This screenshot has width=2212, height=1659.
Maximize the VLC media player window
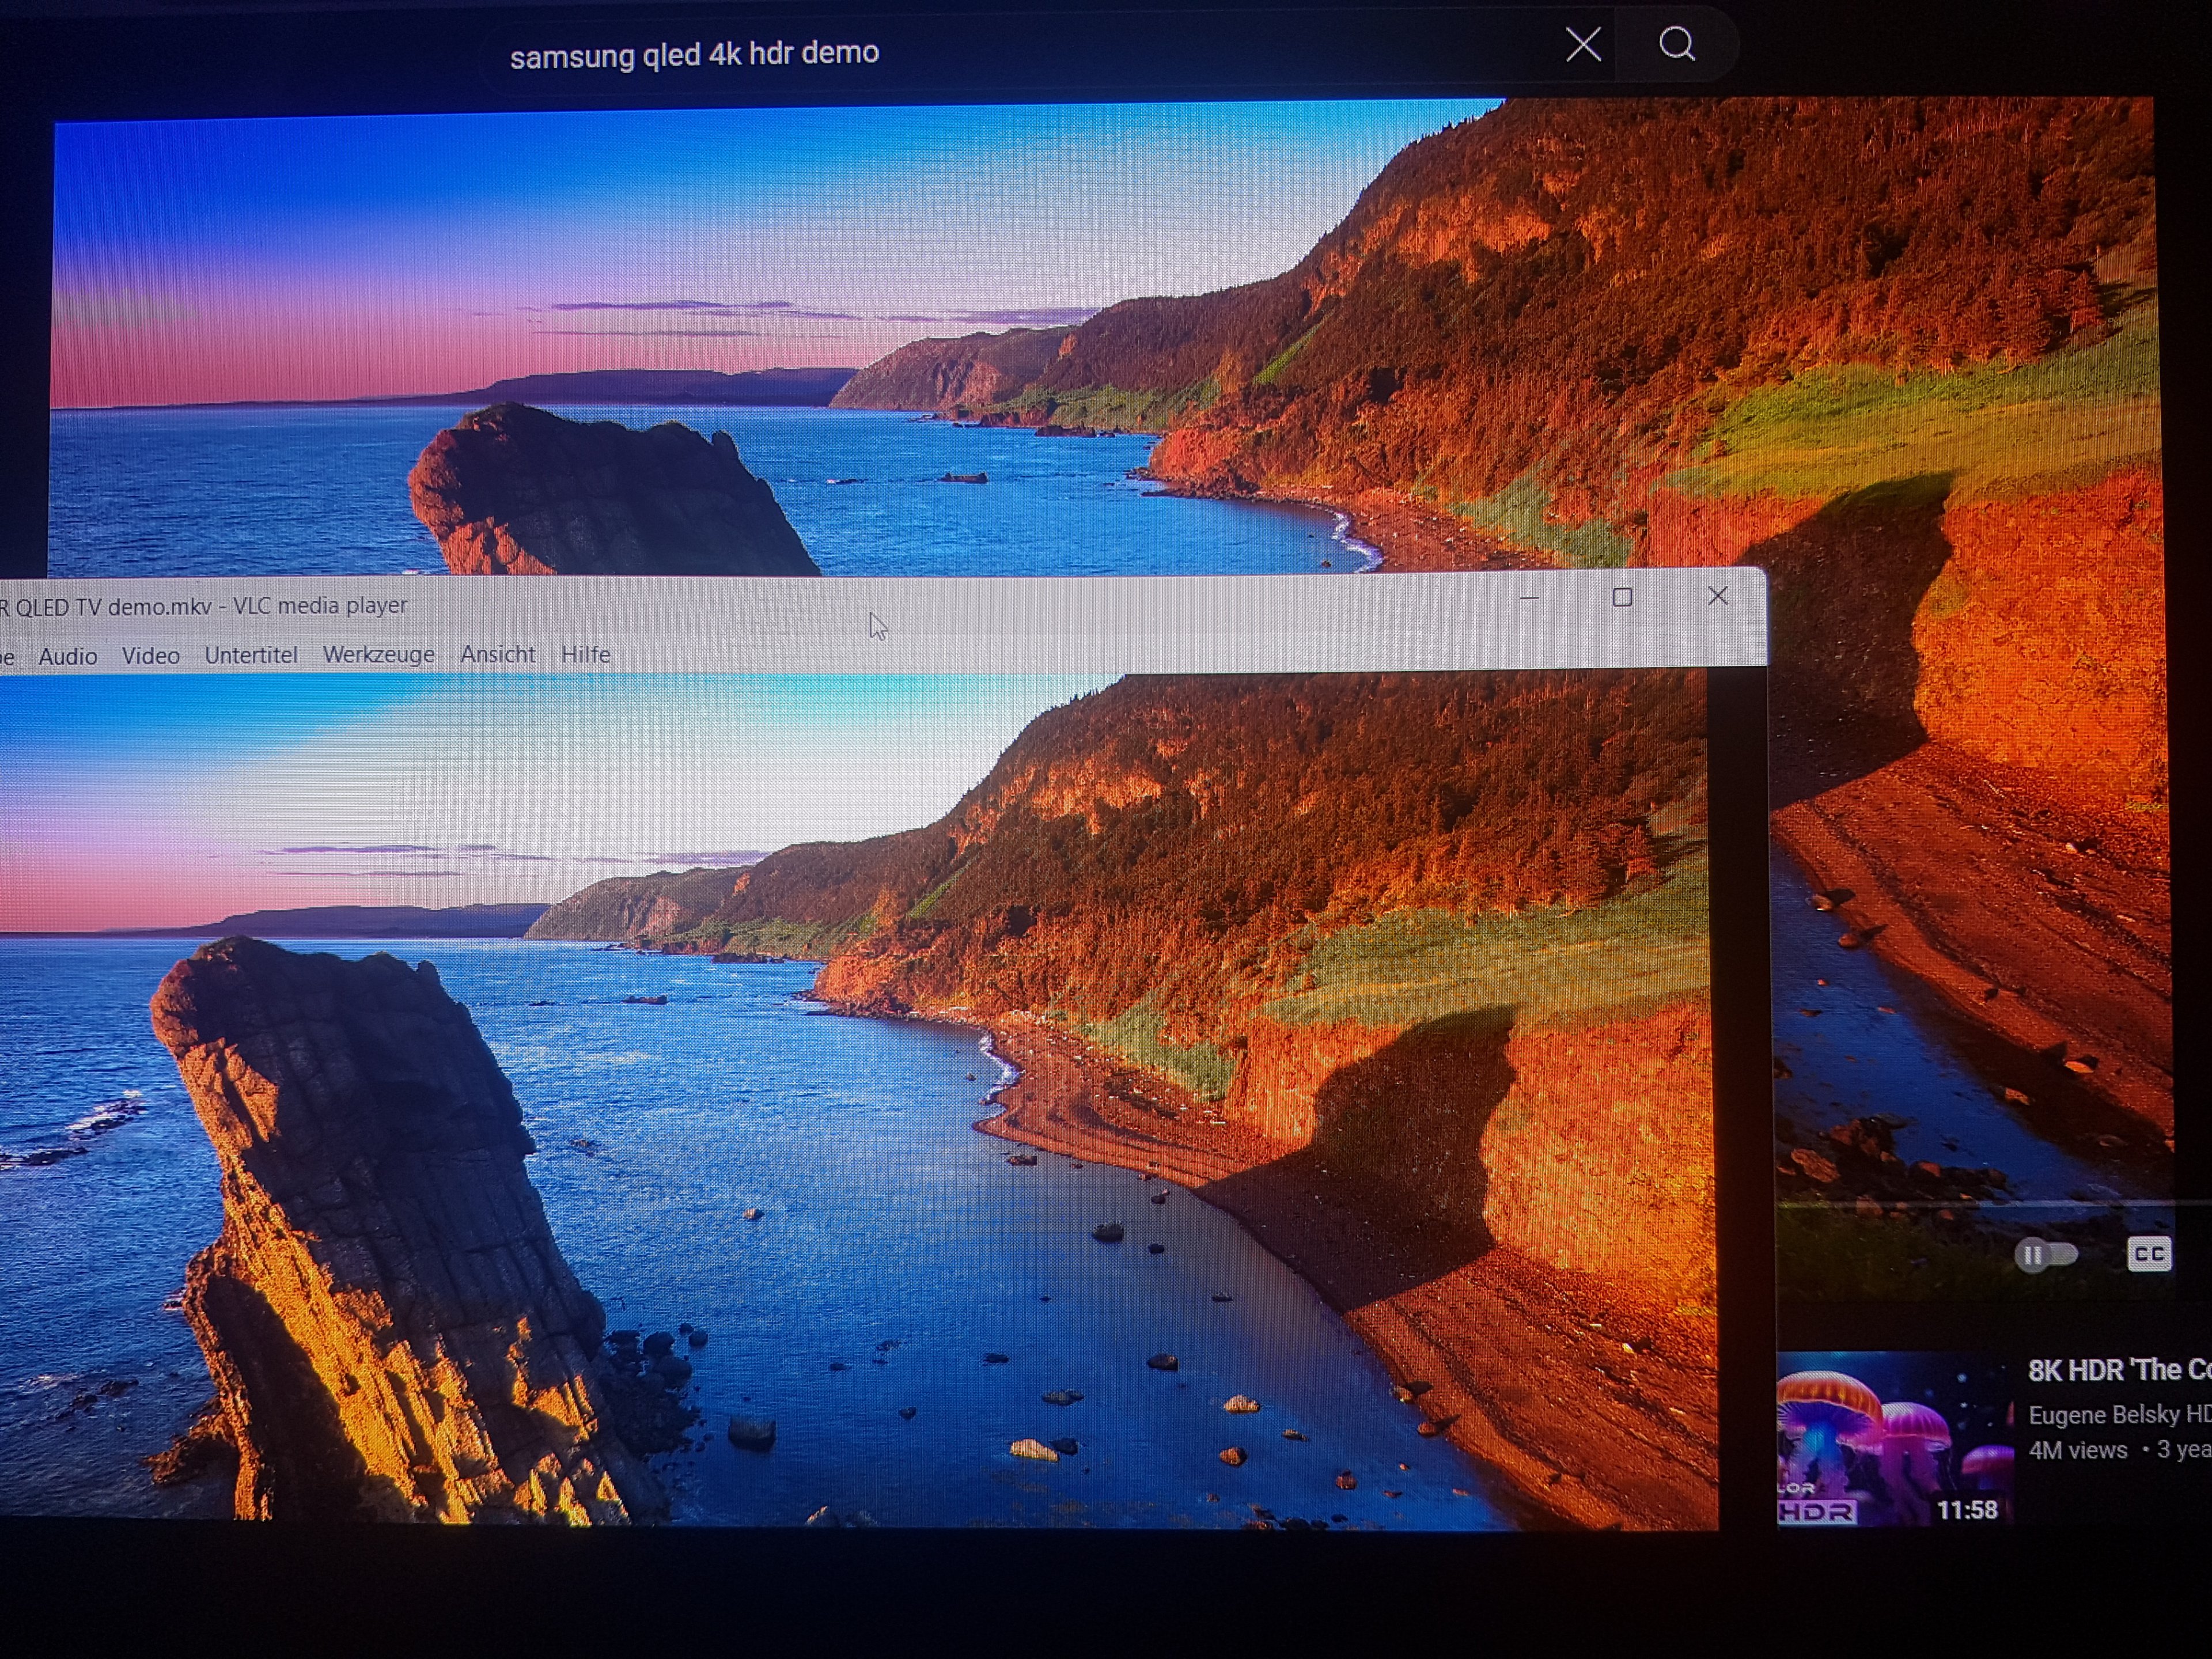pyautogui.click(x=1622, y=598)
